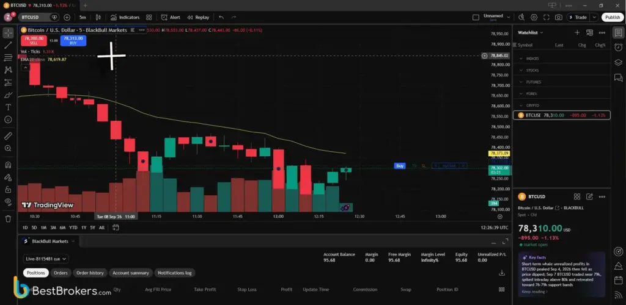
Task: Switch to the Positions tab
Action: pyautogui.click(x=36, y=273)
